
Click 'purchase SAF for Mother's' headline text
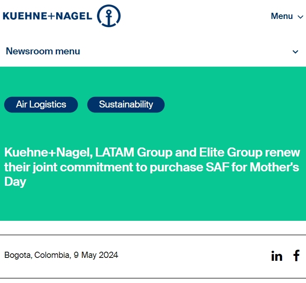click(x=224, y=167)
